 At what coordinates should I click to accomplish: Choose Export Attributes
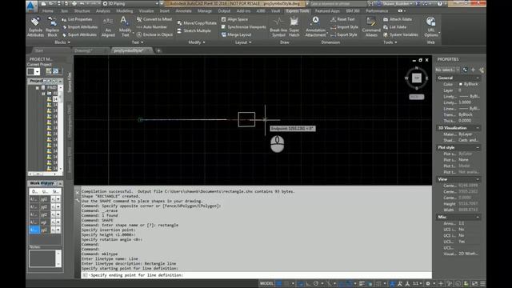tap(80, 34)
